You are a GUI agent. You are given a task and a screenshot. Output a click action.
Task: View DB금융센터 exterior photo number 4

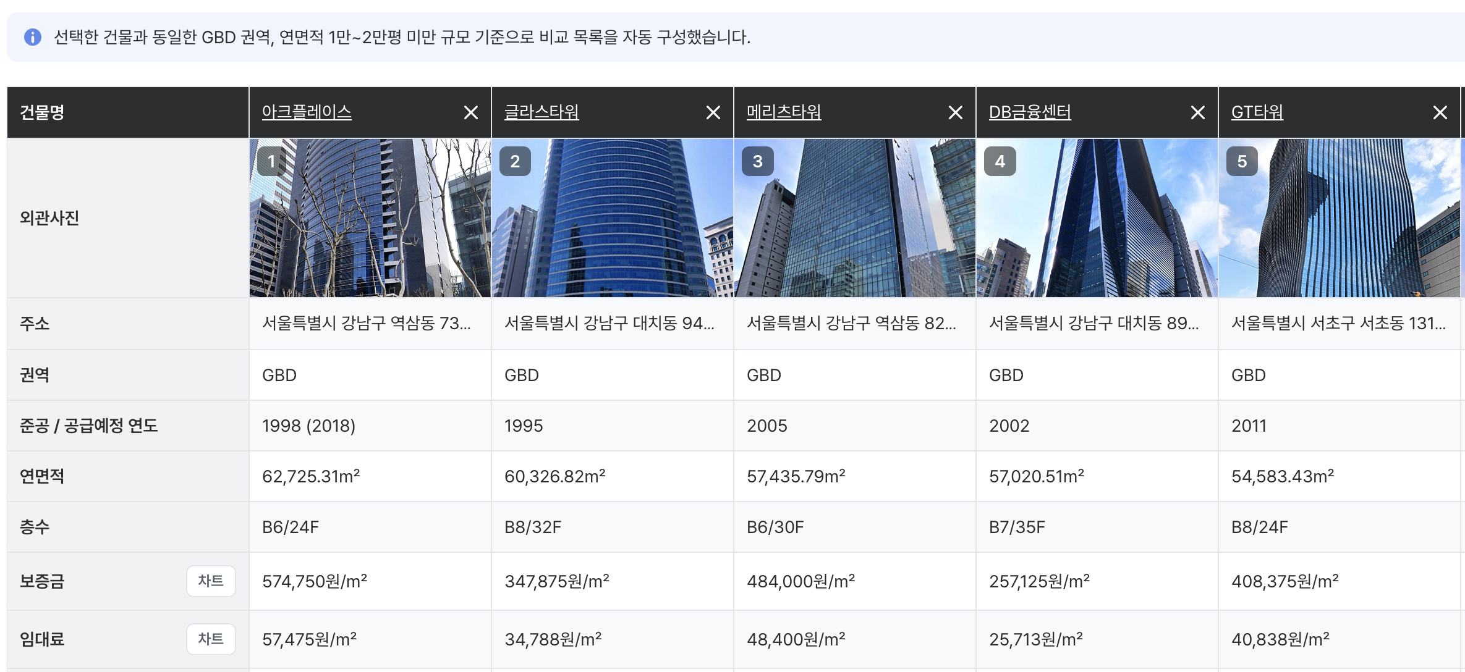(x=1097, y=218)
